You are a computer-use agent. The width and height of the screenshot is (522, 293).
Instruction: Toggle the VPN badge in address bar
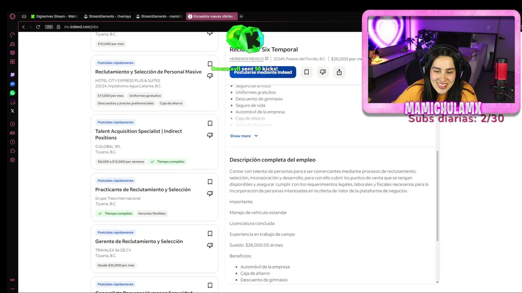(x=49, y=27)
